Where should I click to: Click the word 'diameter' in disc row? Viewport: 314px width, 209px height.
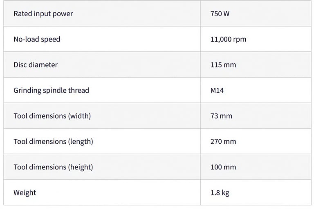tap(44, 65)
